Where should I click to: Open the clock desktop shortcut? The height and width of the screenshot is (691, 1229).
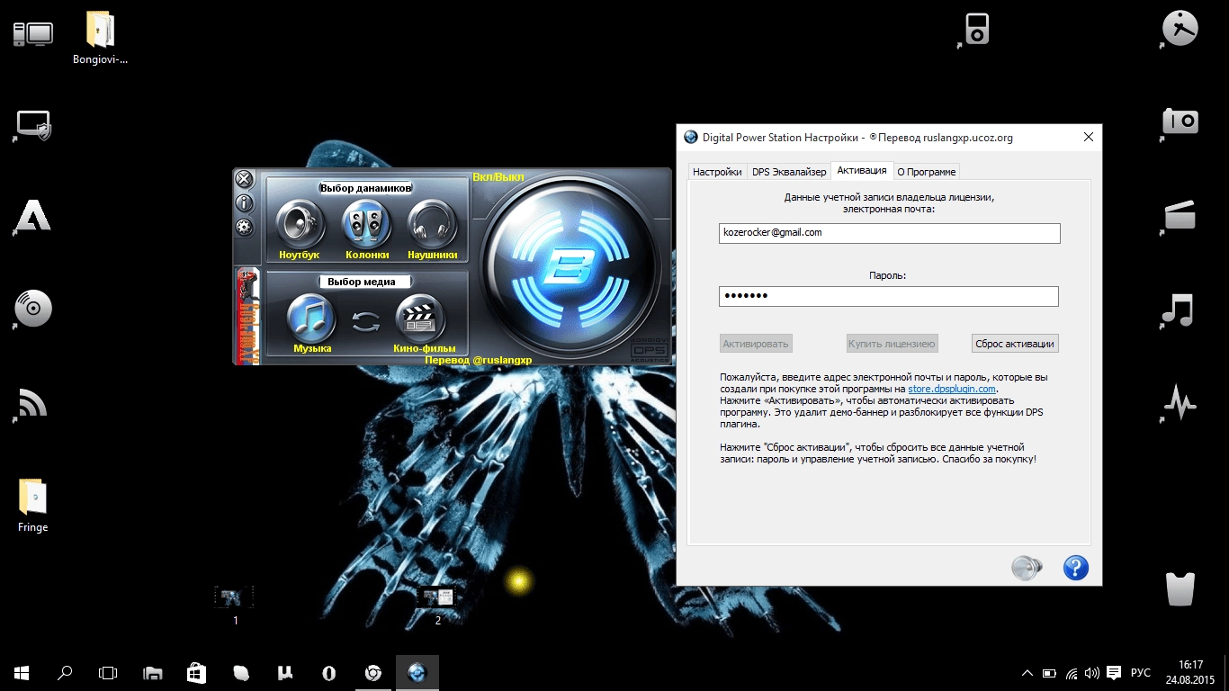click(1180, 28)
